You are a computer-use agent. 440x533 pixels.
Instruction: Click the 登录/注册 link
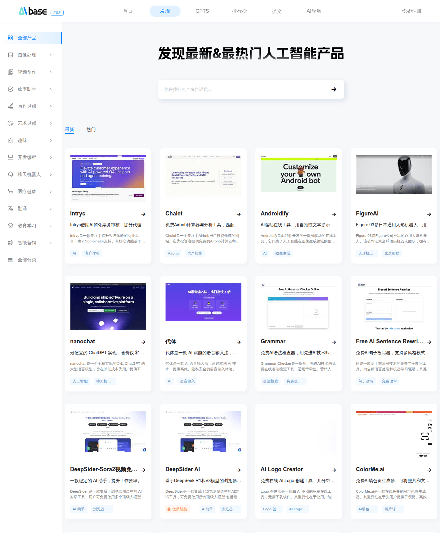[x=411, y=11]
